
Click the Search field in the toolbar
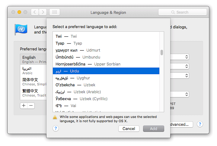point(182,12)
